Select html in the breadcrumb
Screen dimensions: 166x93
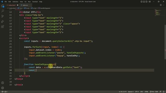21,8
